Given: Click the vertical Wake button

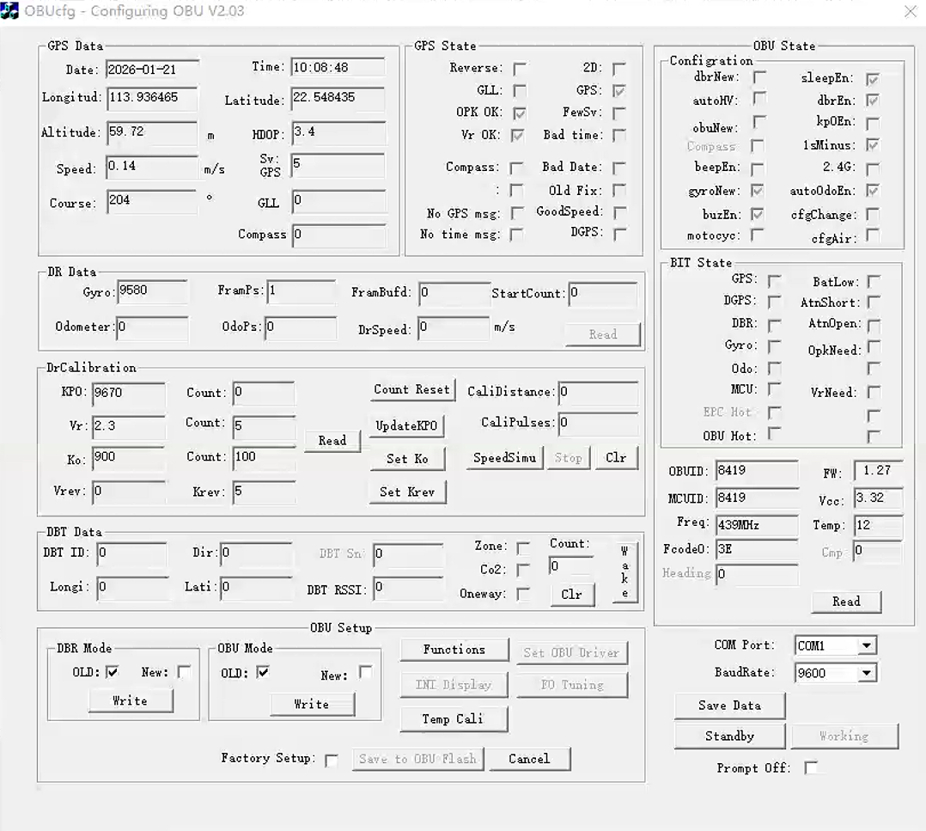Looking at the screenshot, I should (x=624, y=571).
